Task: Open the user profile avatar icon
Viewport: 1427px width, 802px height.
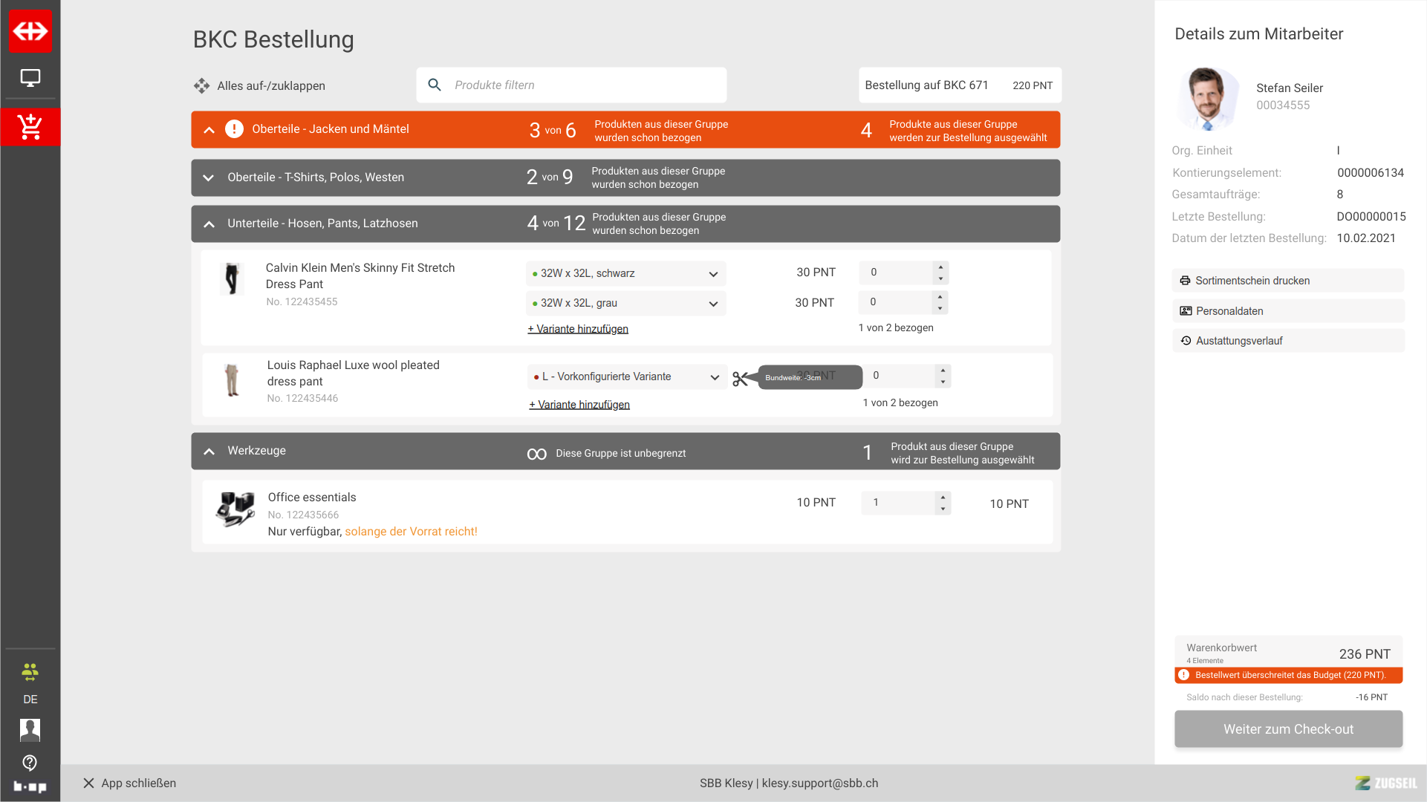Action: tap(30, 730)
